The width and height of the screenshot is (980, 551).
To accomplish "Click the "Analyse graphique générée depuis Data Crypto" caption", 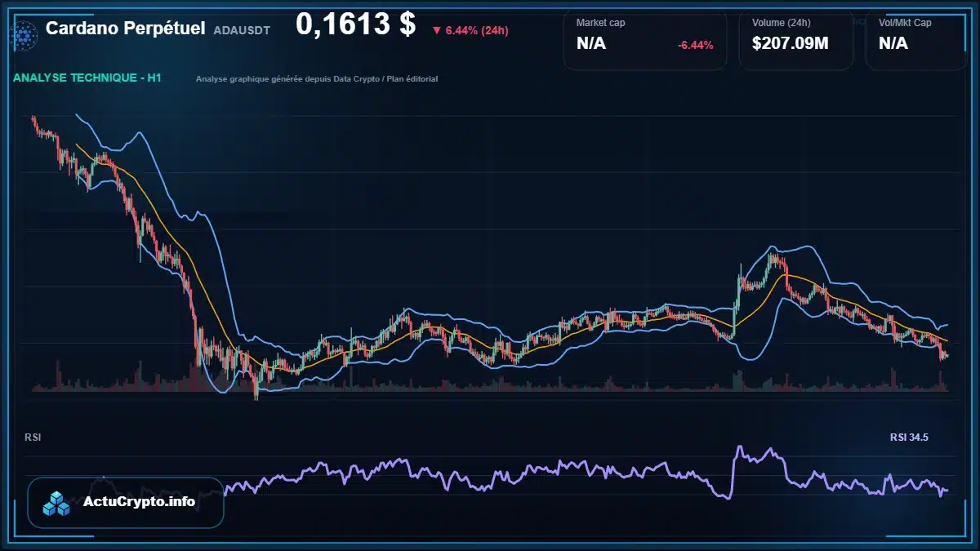I will click(x=317, y=79).
